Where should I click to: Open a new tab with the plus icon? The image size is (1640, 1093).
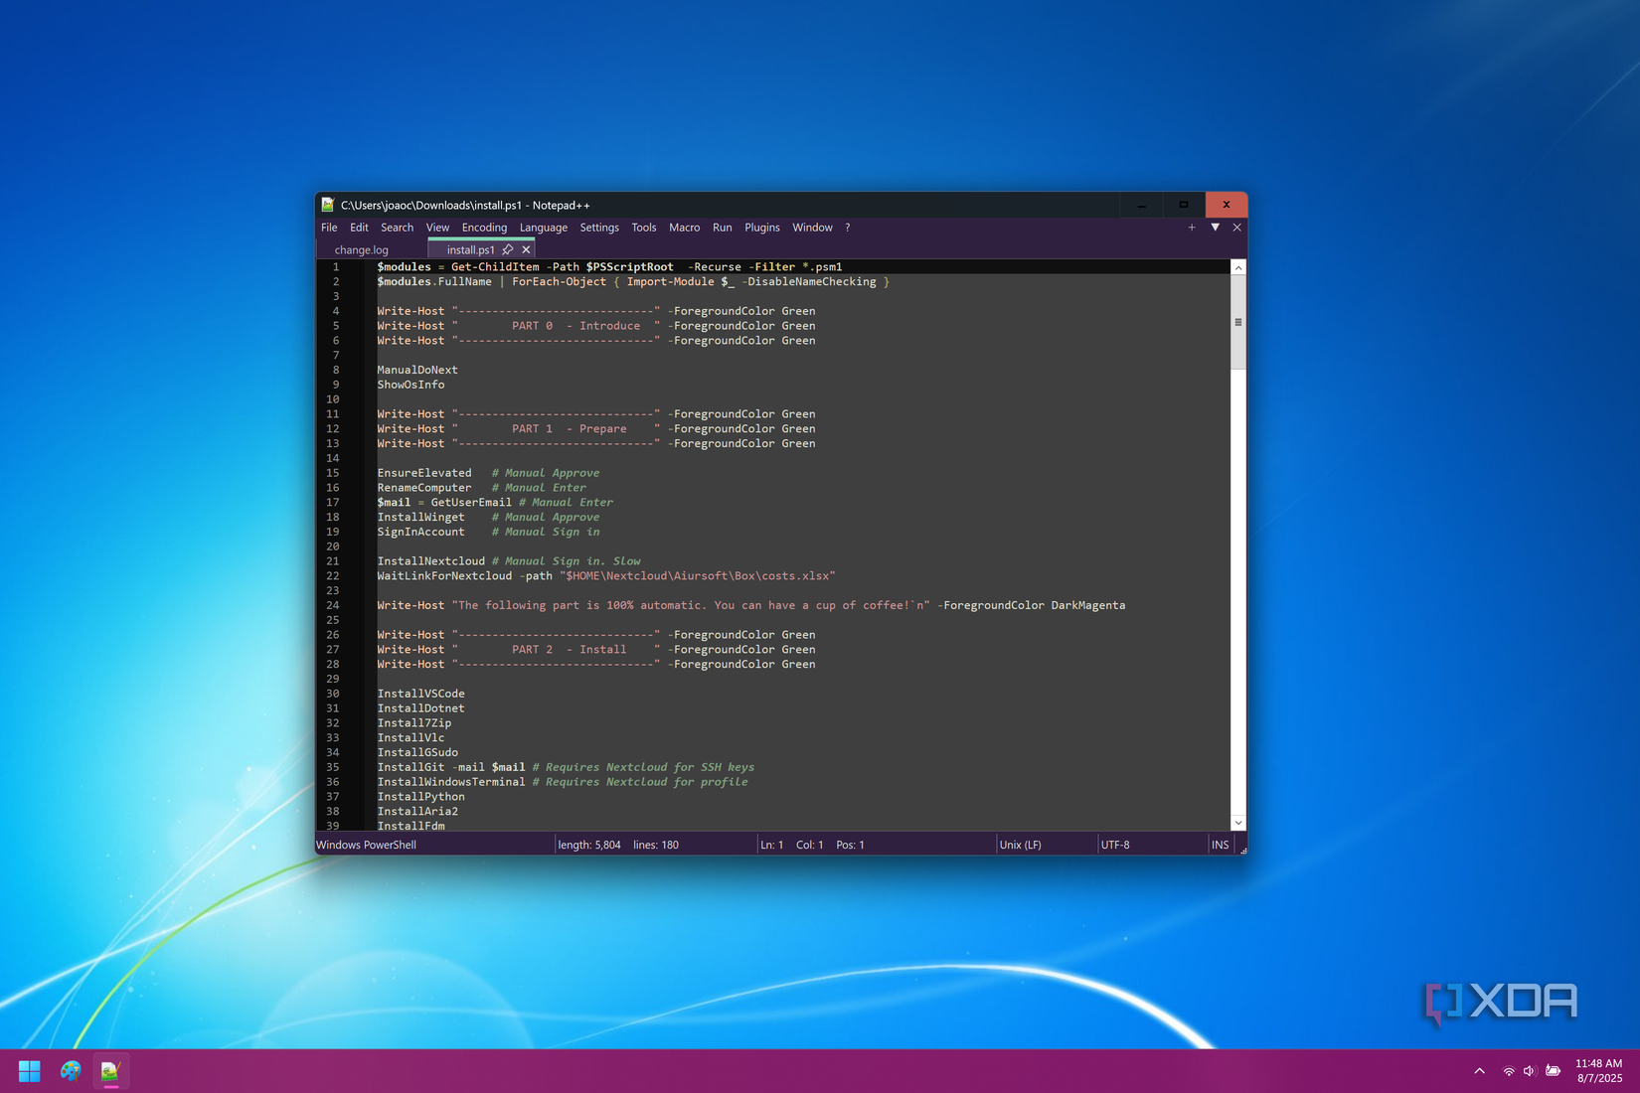[1192, 228]
